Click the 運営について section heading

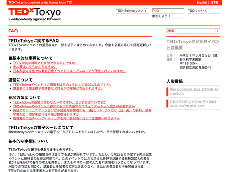pyautogui.click(x=20, y=80)
